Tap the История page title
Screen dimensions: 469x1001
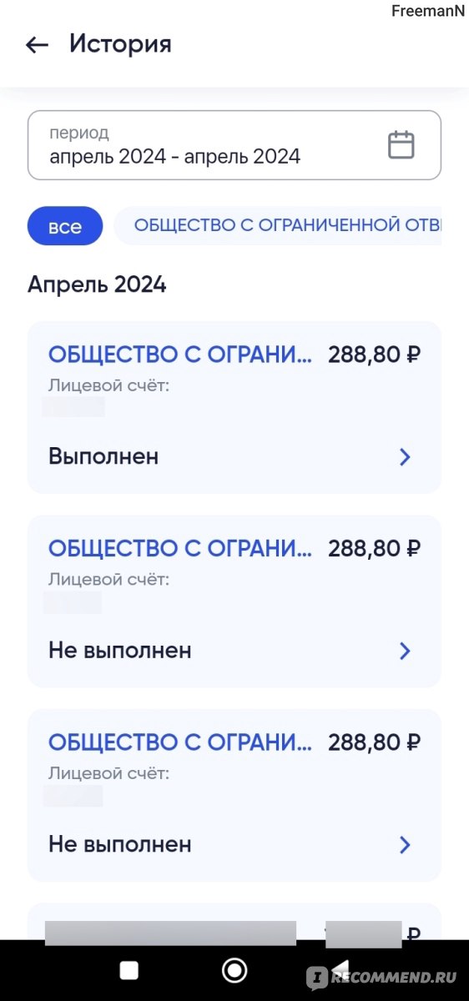tap(120, 43)
